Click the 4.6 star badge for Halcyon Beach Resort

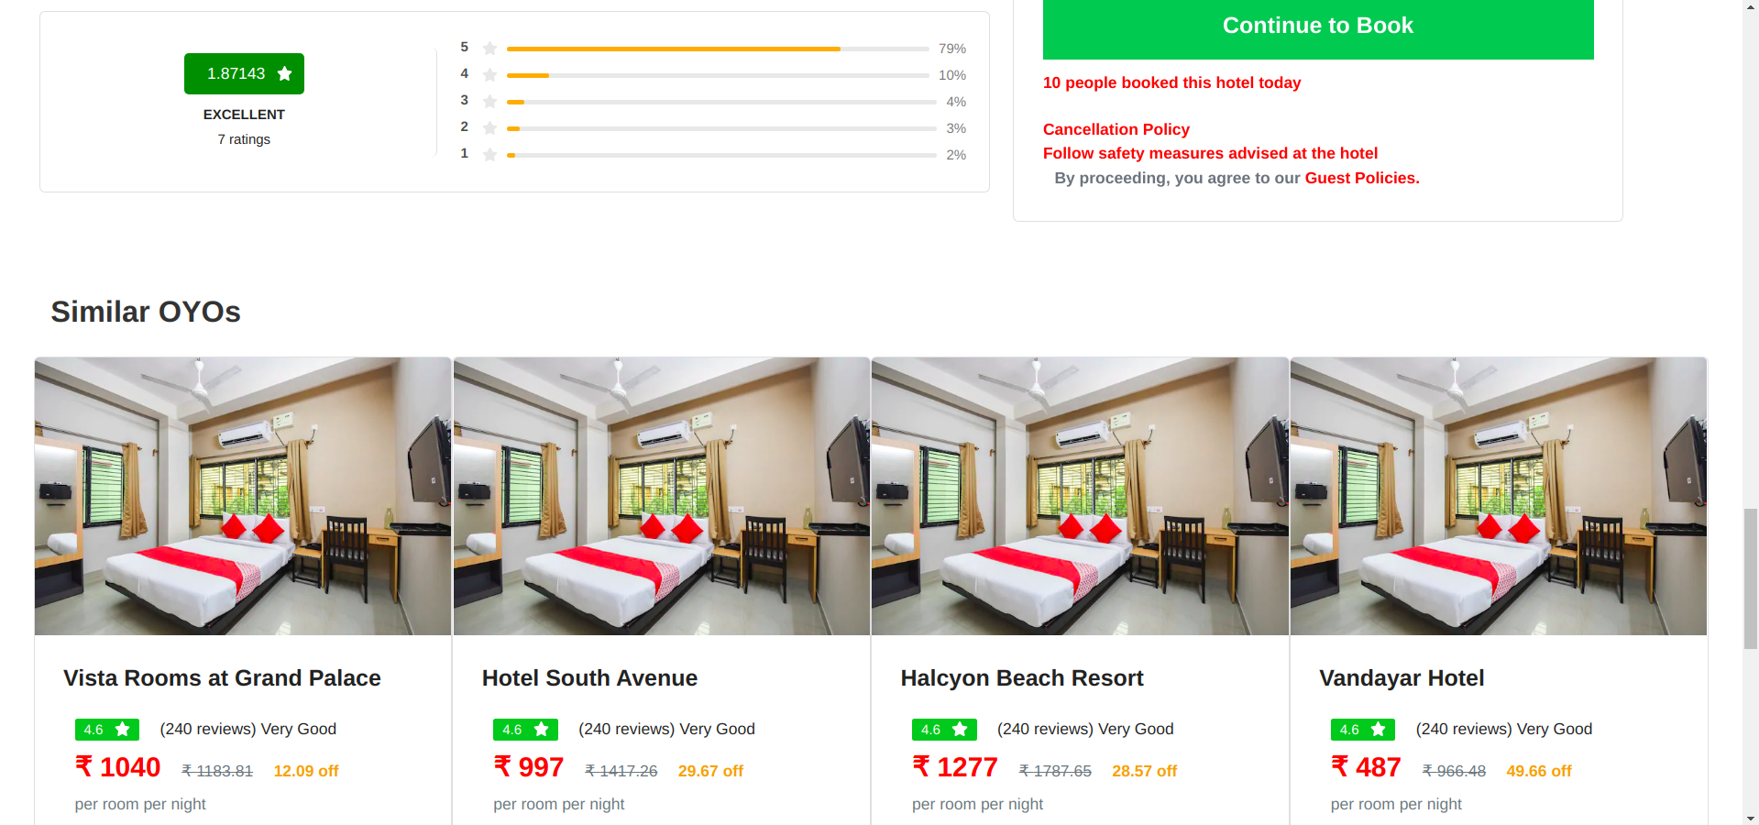[943, 729]
